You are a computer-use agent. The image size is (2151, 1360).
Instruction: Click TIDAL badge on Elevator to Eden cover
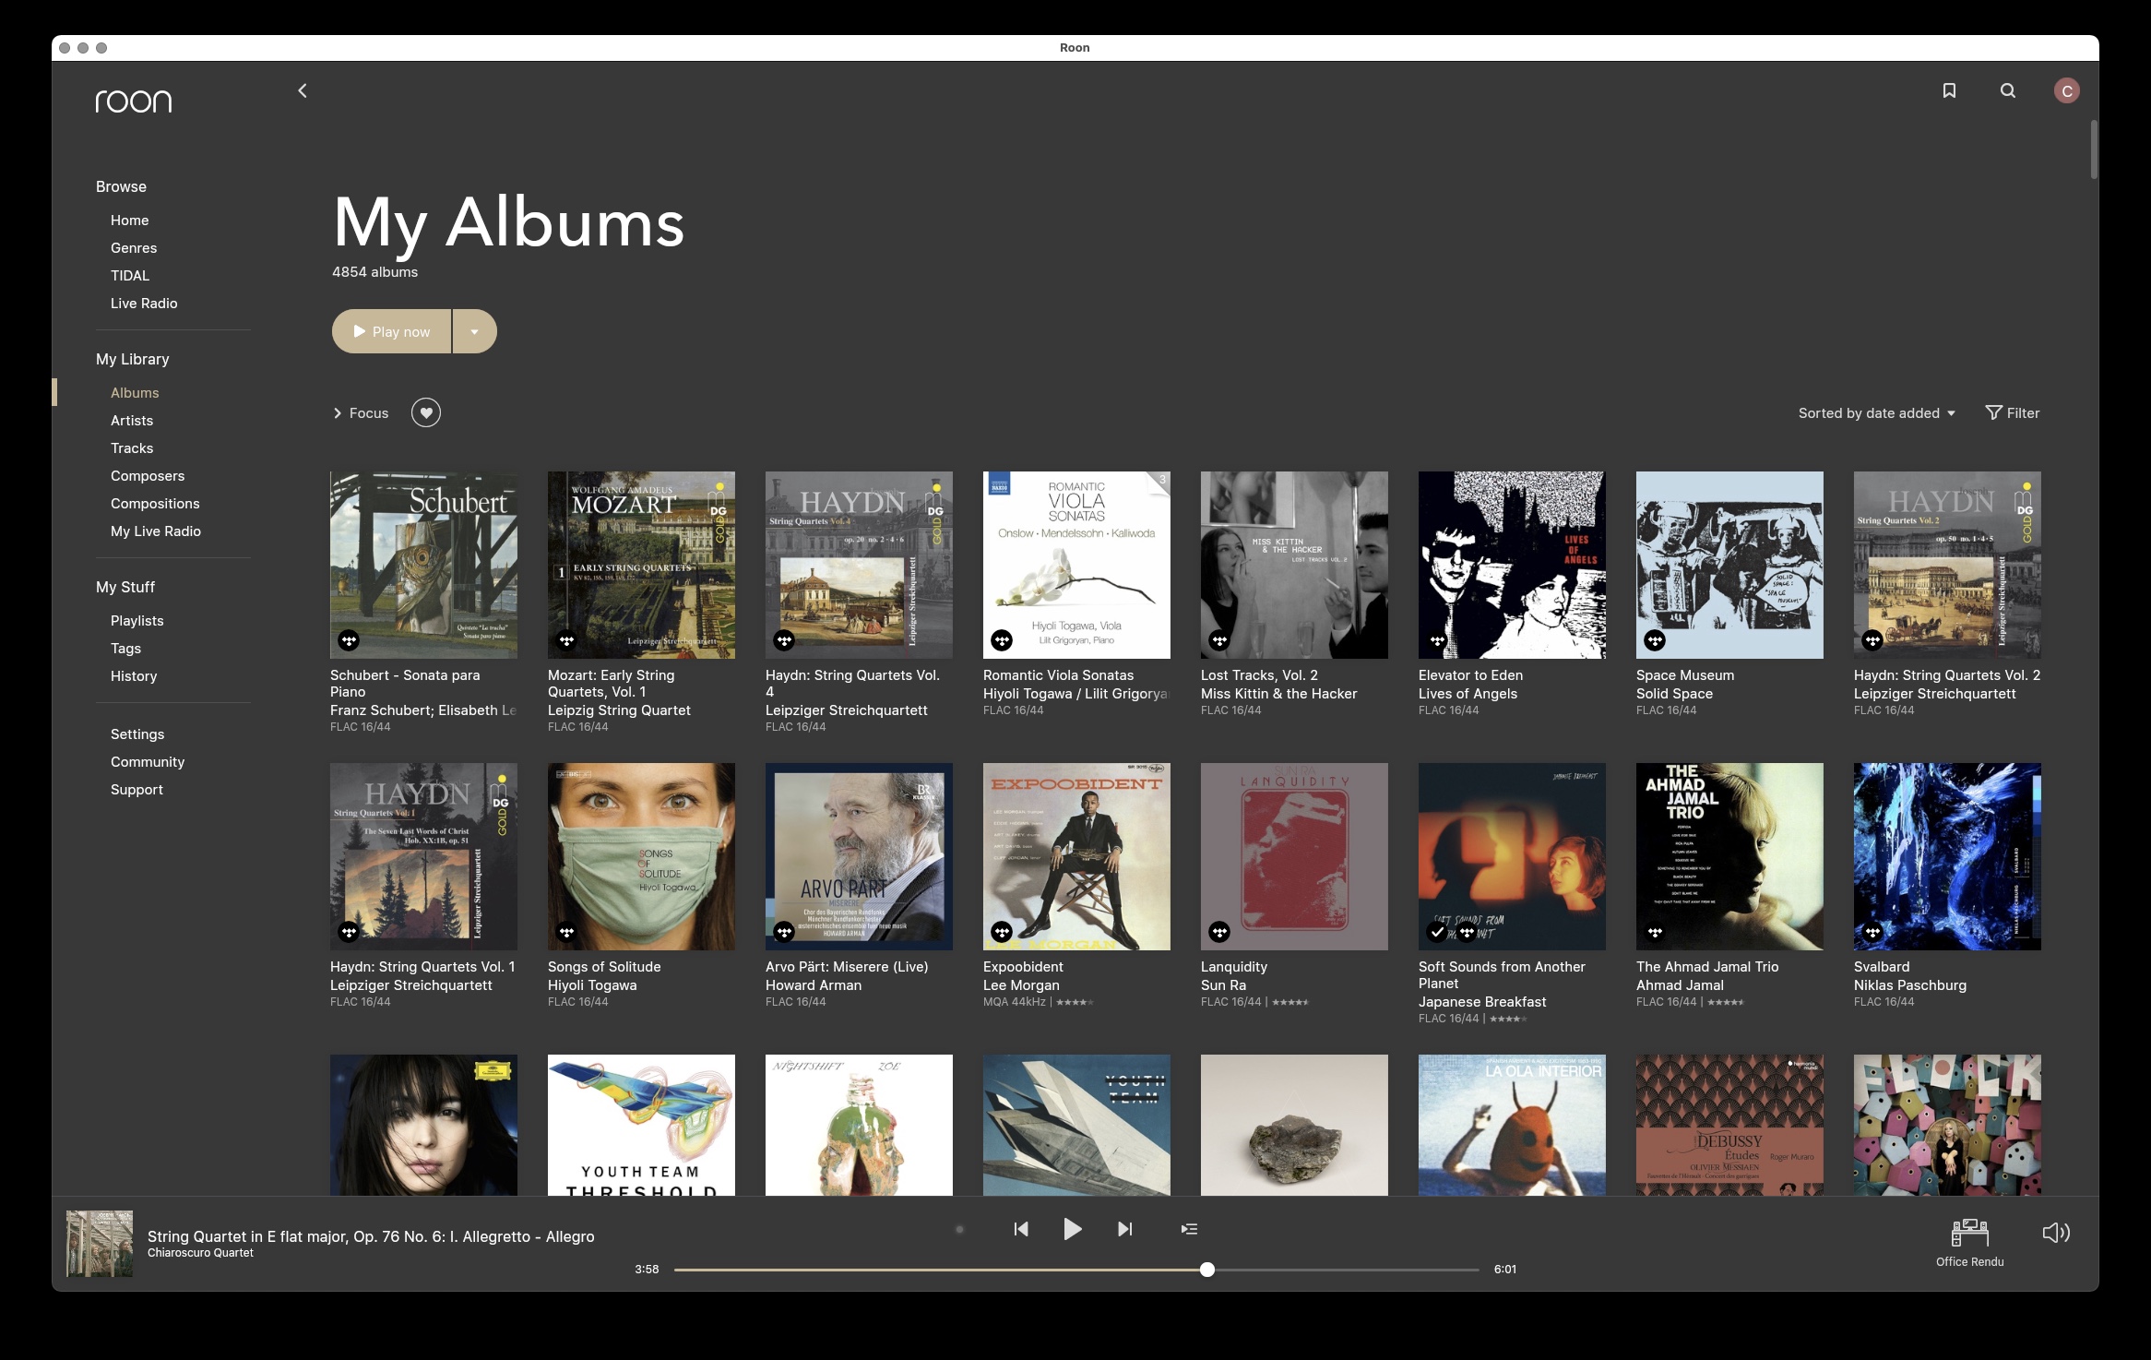pos(1437,639)
